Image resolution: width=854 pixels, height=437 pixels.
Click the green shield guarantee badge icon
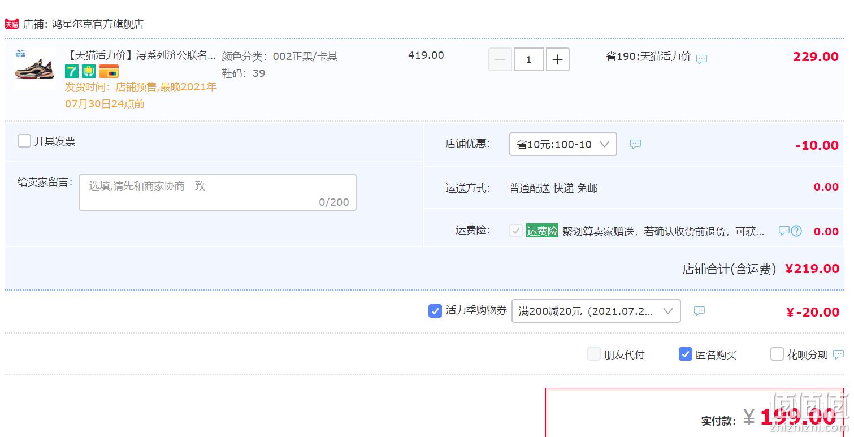89,71
